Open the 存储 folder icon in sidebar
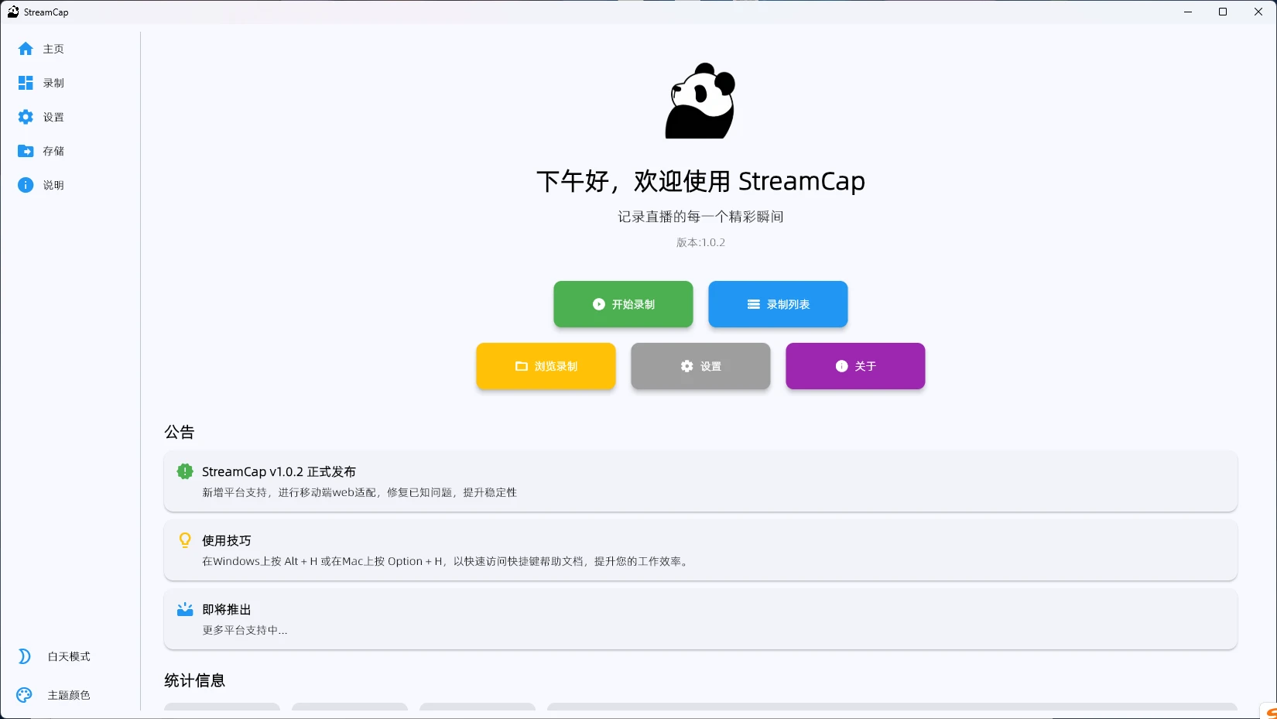This screenshot has height=719, width=1277. click(x=26, y=151)
